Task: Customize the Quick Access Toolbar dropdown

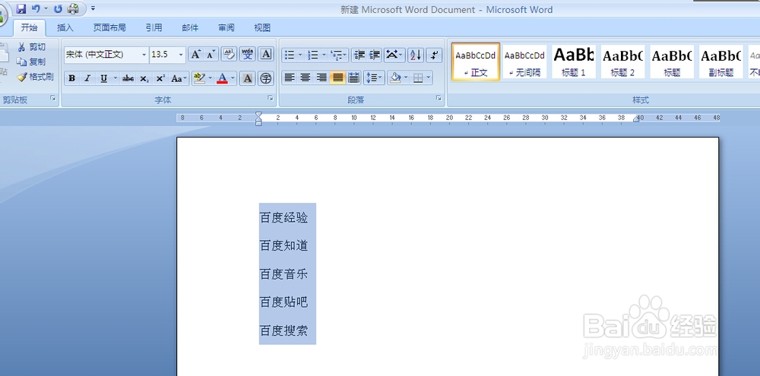Action: click(93, 8)
